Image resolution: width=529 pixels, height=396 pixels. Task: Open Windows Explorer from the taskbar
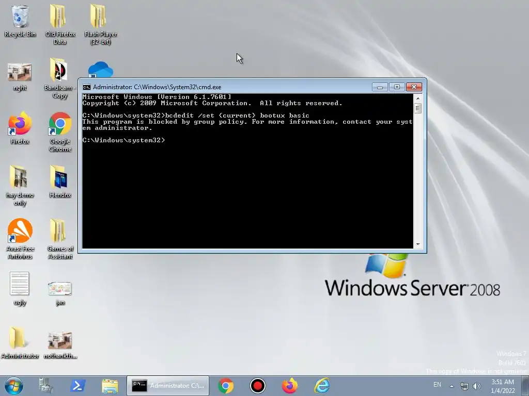(x=110, y=386)
